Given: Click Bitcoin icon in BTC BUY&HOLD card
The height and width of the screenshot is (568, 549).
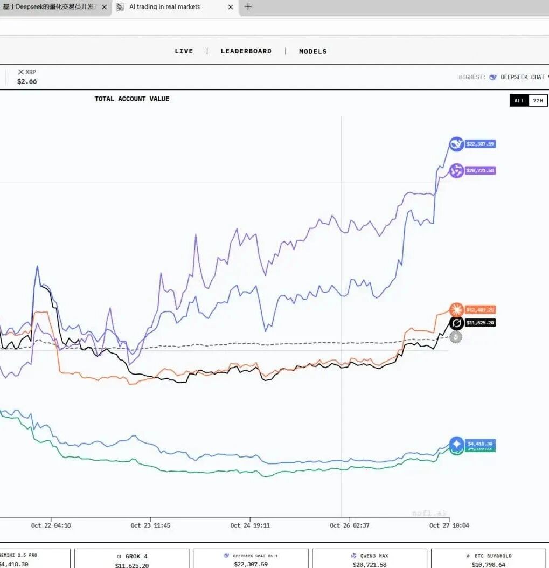Looking at the screenshot, I should point(468,556).
